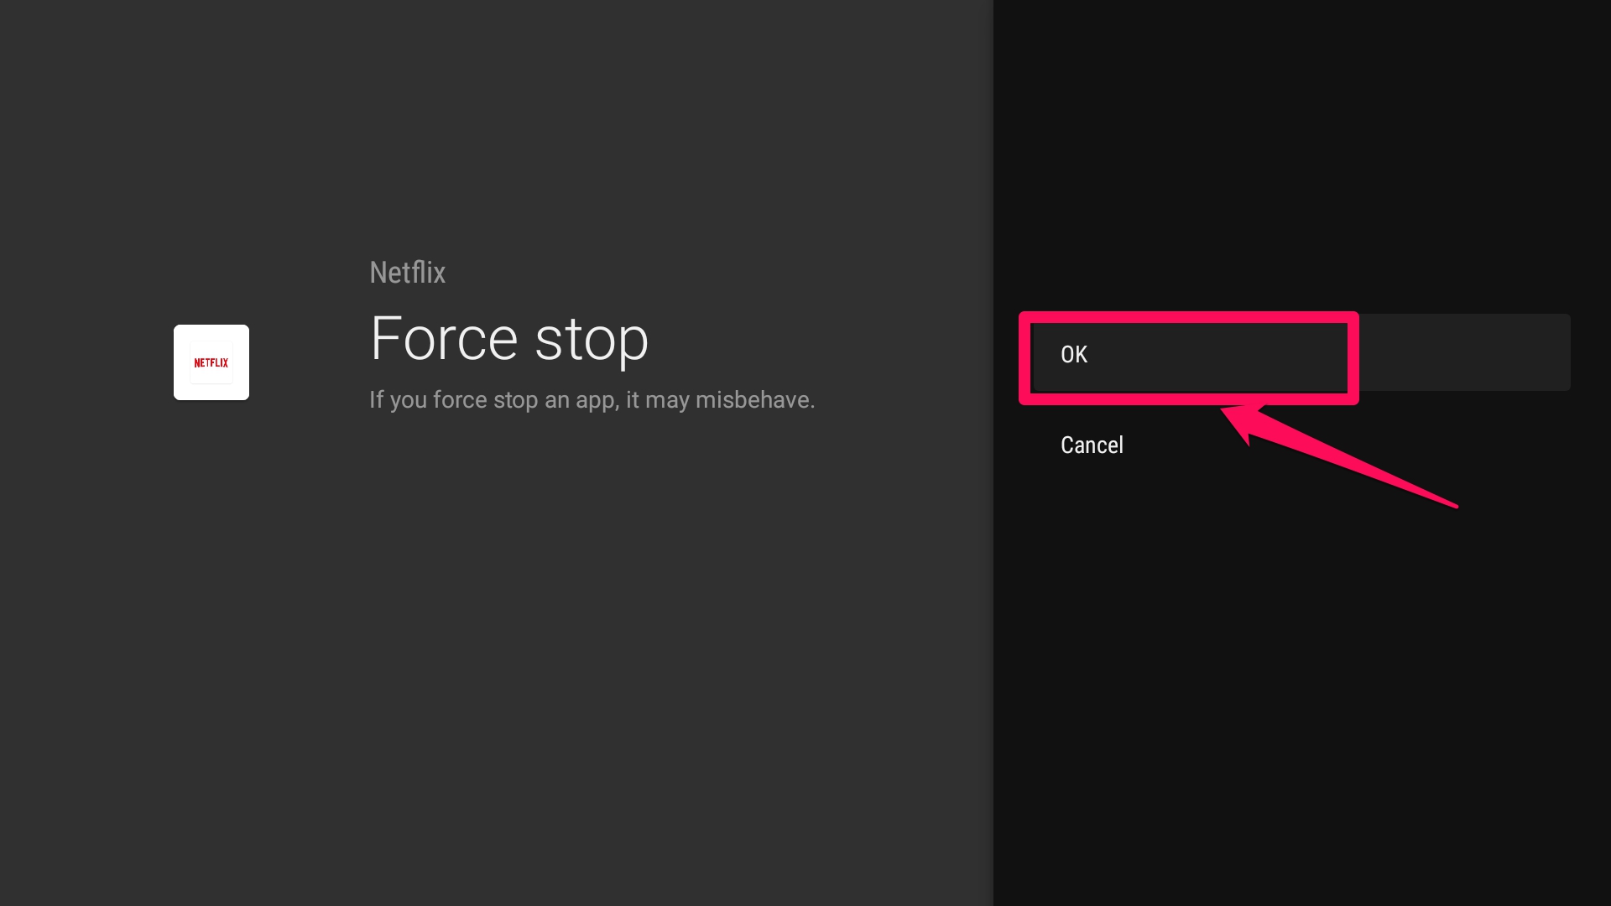The height and width of the screenshot is (906, 1611).
Task: Click the "OK" text label itself
Action: click(1074, 355)
